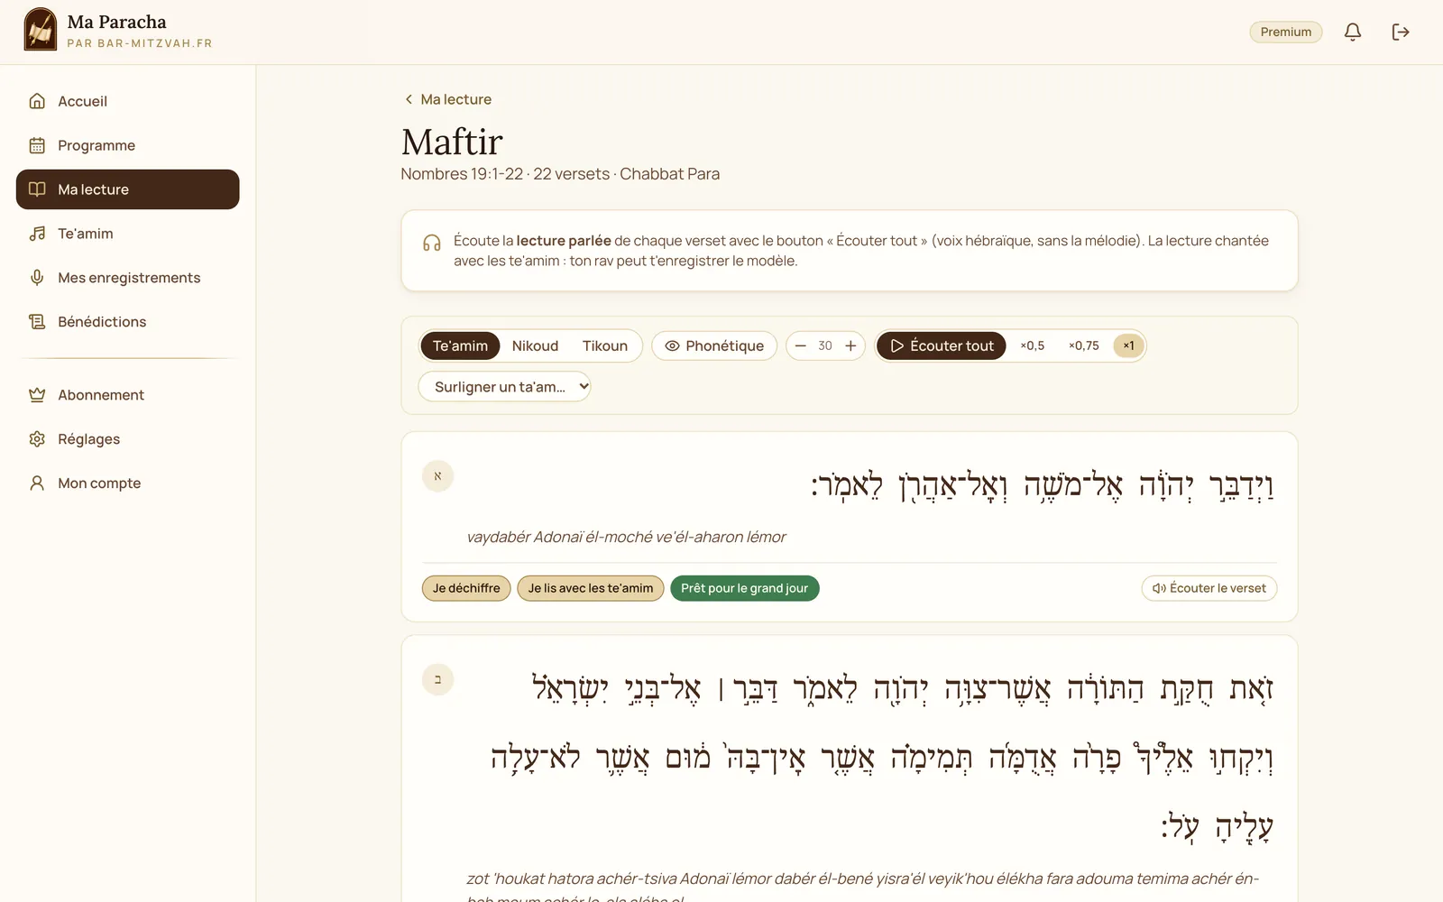Viewport: 1443px width, 902px height.
Task: Open Surligner un ta'am dropdown
Action: tap(504, 387)
